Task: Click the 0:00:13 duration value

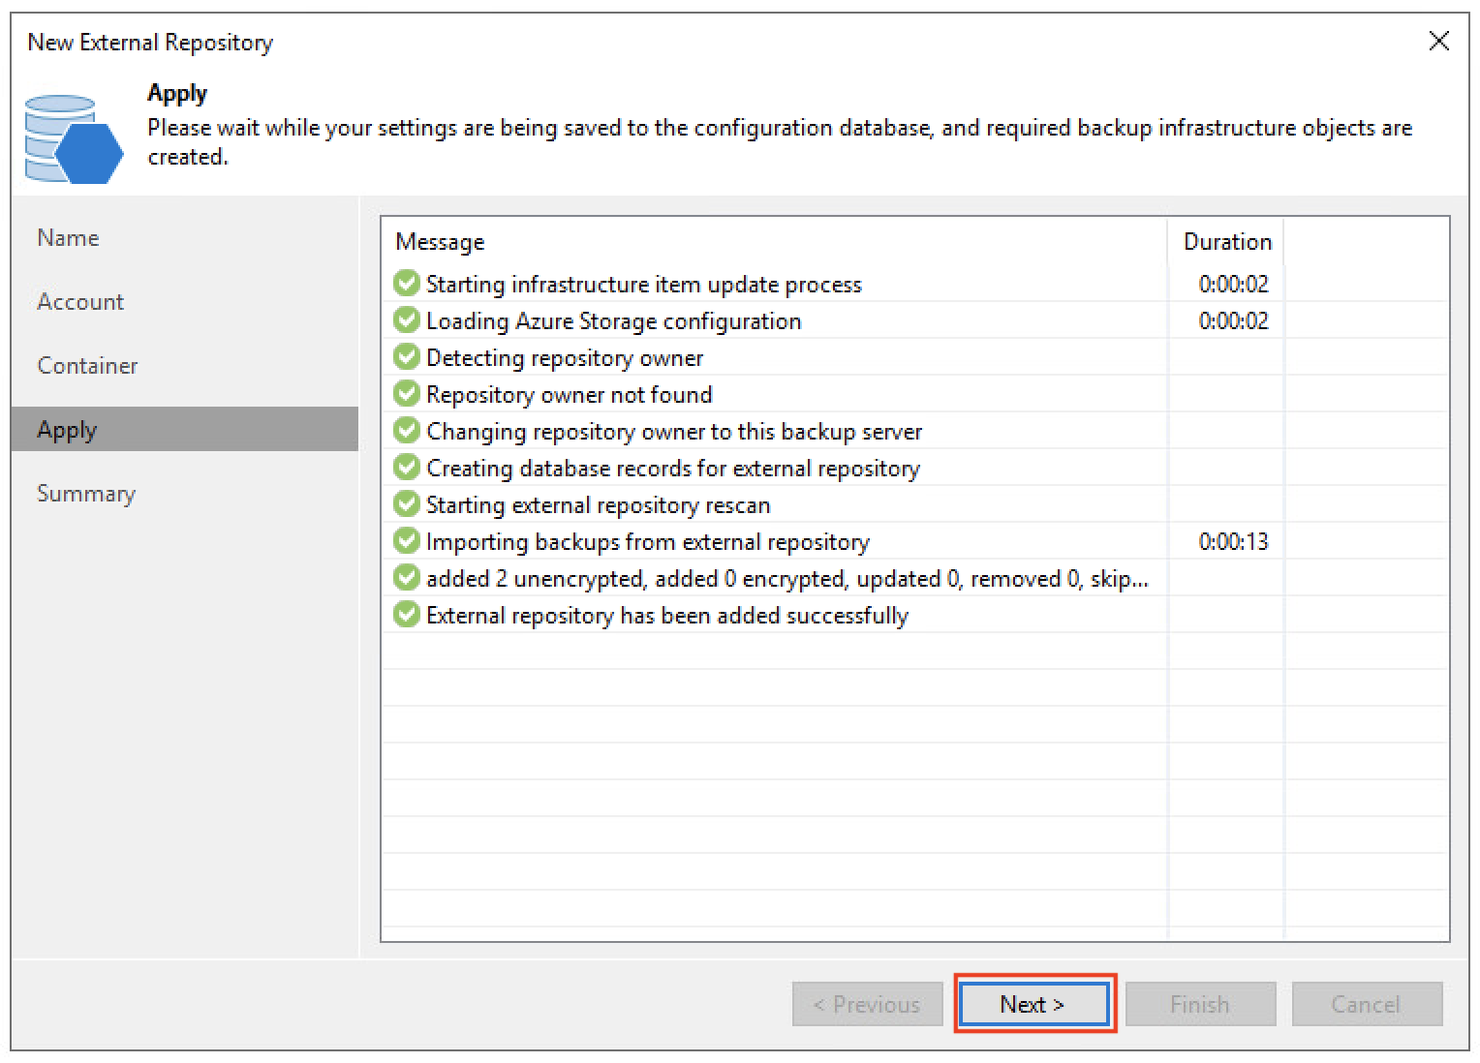Action: click(1233, 542)
